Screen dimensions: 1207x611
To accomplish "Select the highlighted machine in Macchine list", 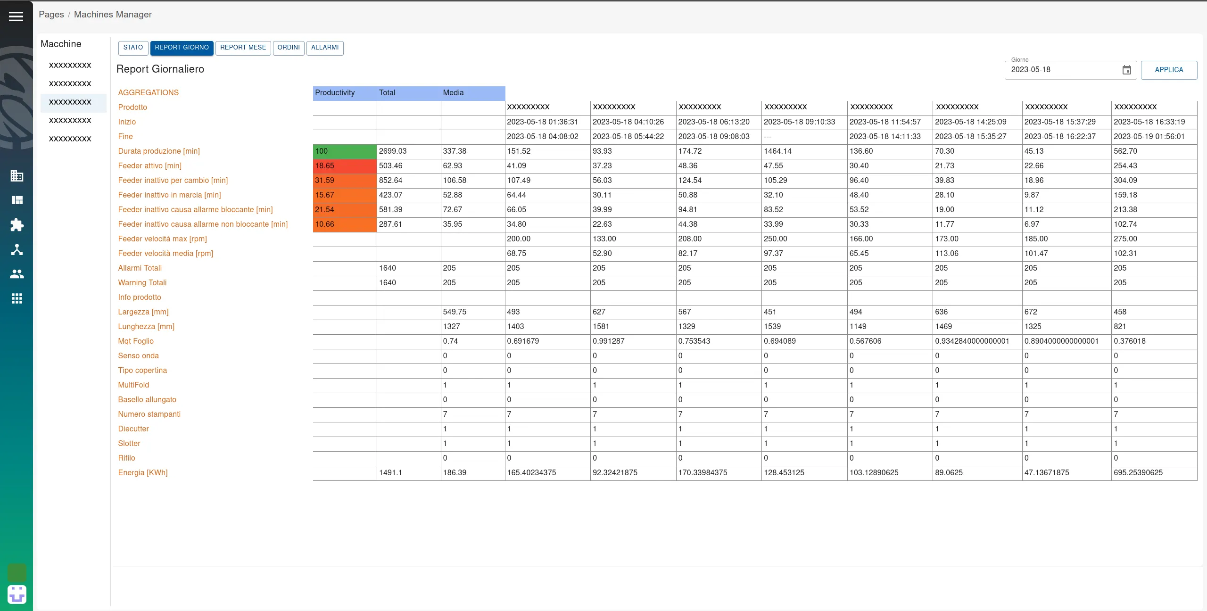I will click(74, 102).
